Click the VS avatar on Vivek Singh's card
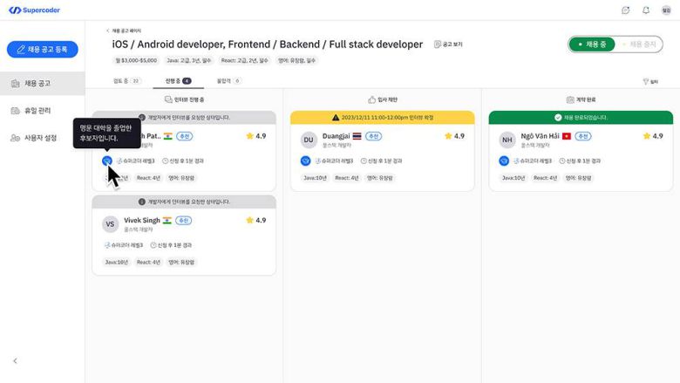This screenshot has height=383, width=680. click(110, 224)
